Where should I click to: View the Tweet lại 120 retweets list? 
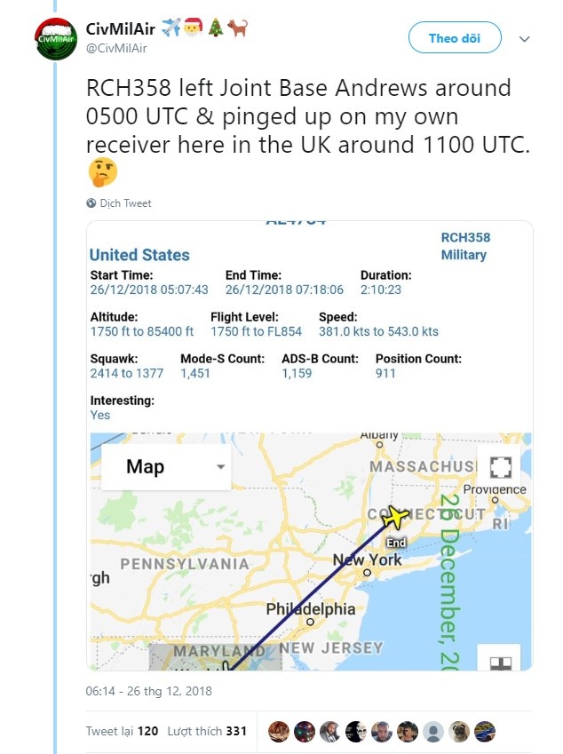click(122, 731)
